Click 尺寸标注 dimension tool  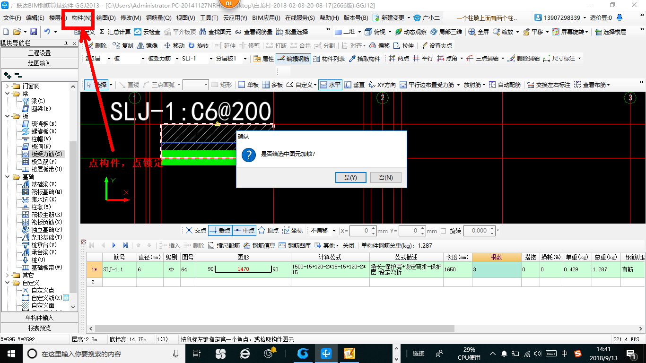coord(559,59)
